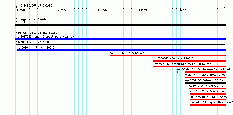Screen dimensions: 233x115
Task: Click the ruler's right end arrowhead
Action: point(225,8)
